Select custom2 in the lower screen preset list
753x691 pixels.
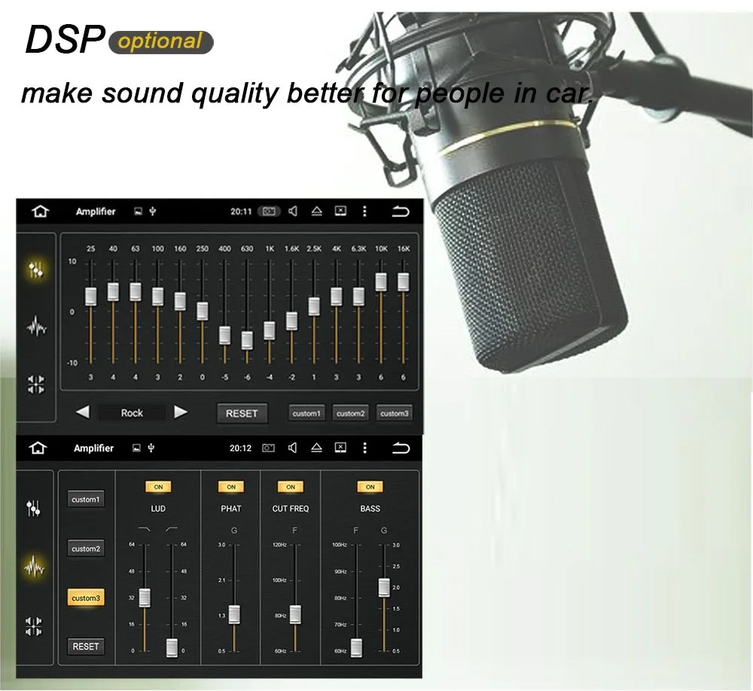point(86,549)
